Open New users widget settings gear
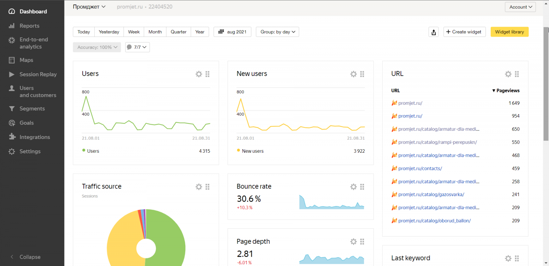 353,74
